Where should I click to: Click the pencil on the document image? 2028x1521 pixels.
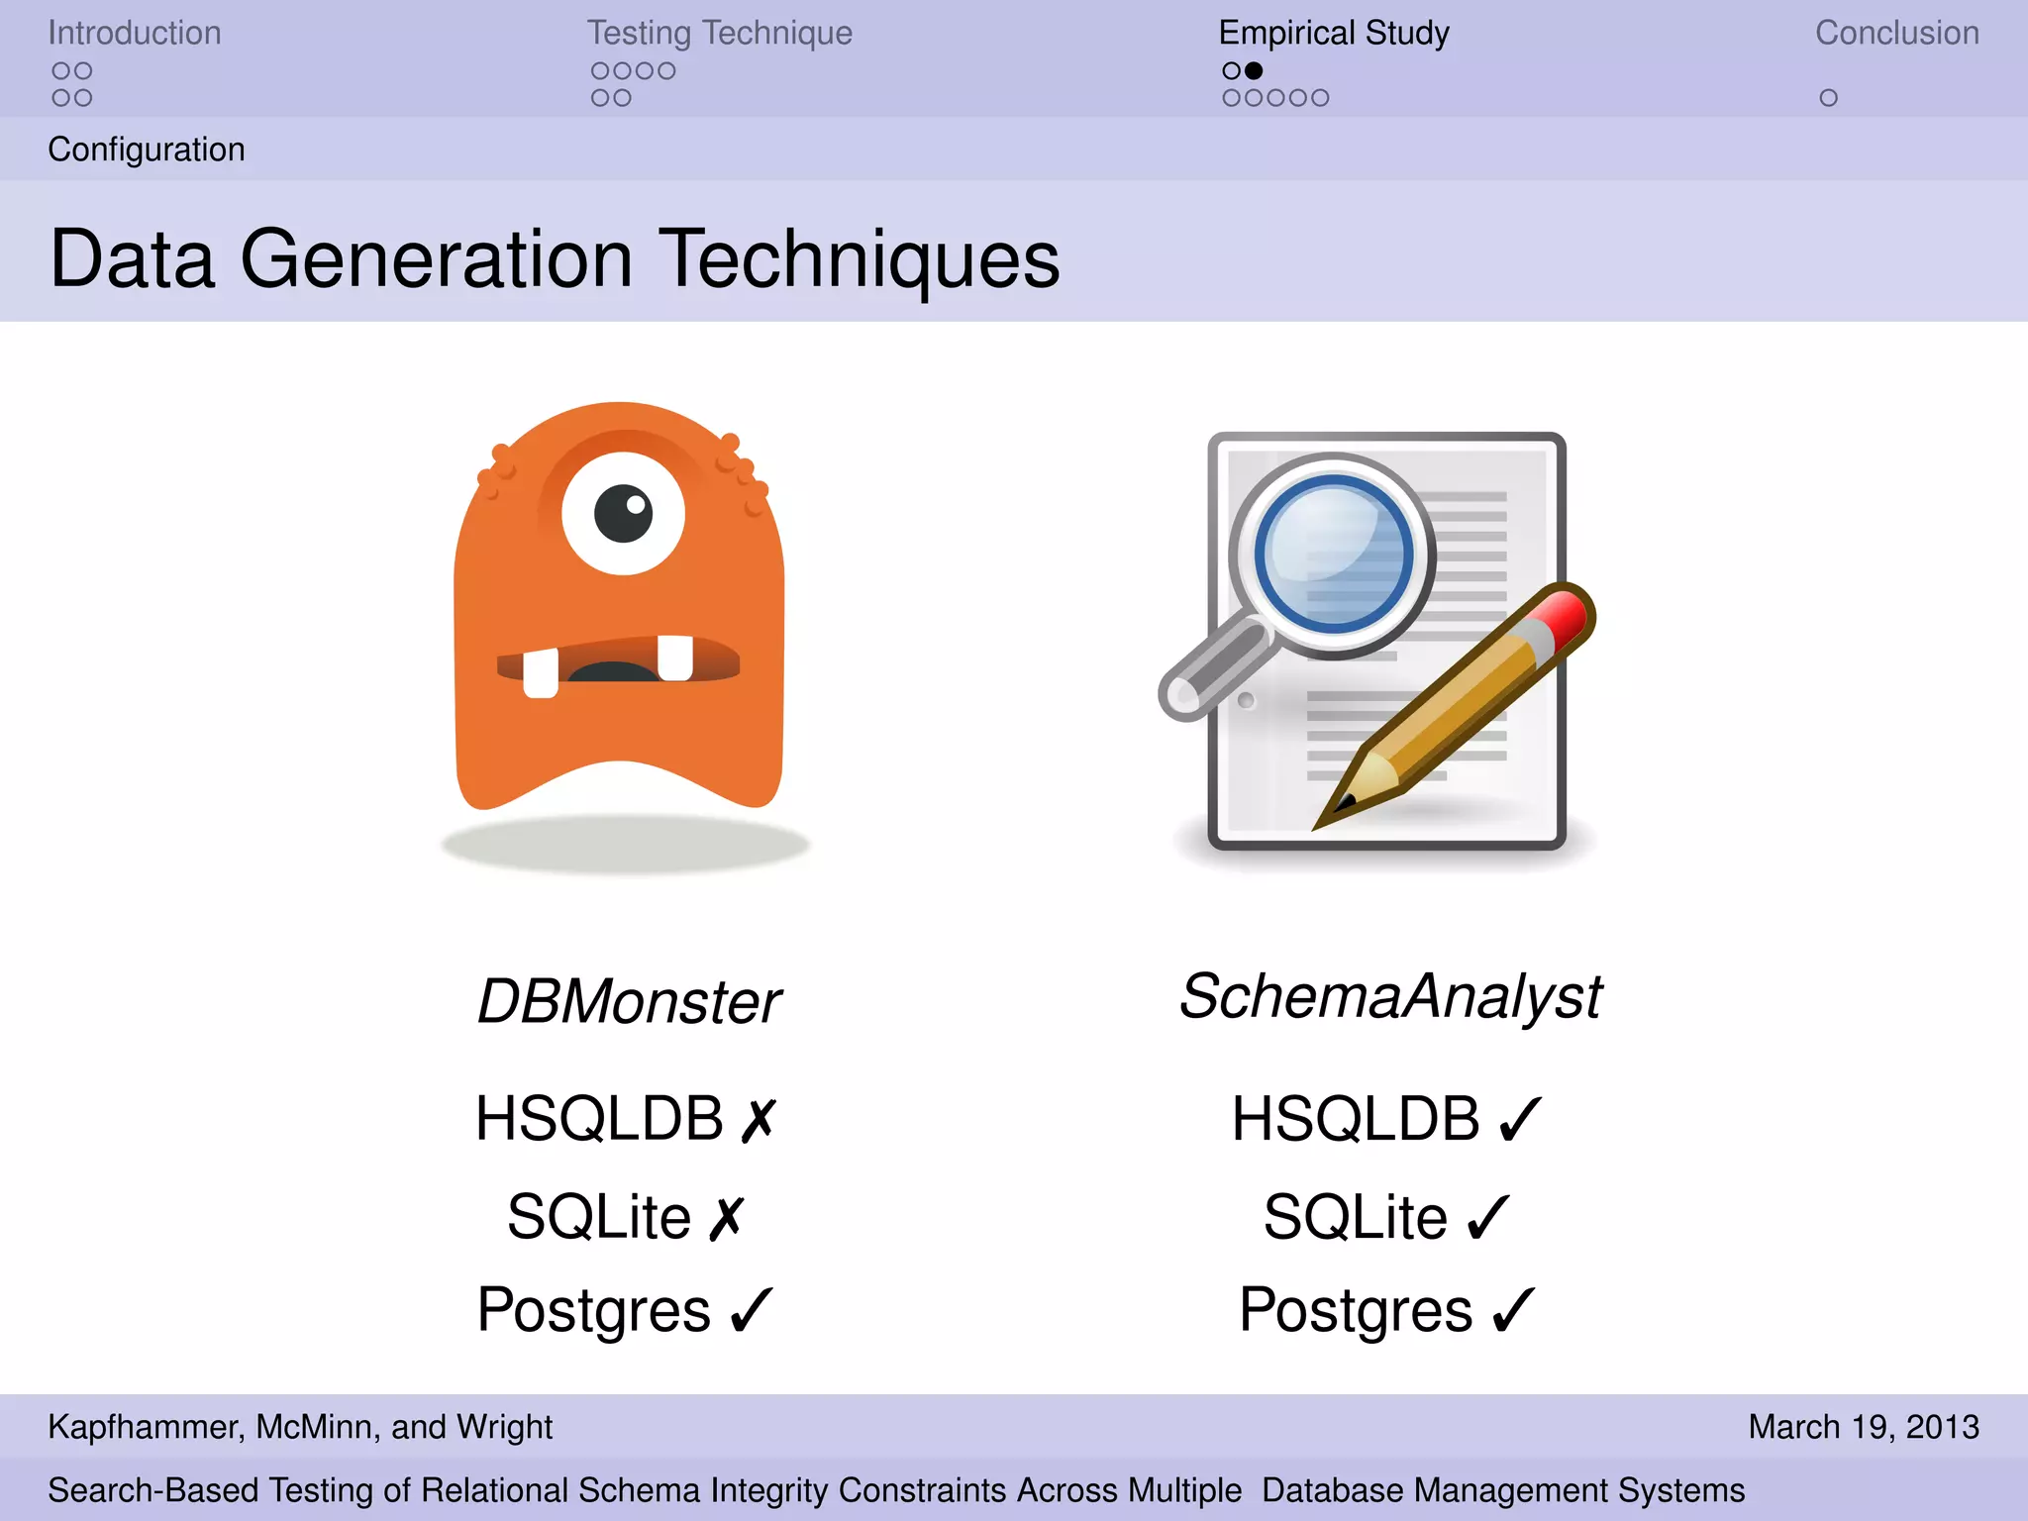pyautogui.click(x=1454, y=705)
